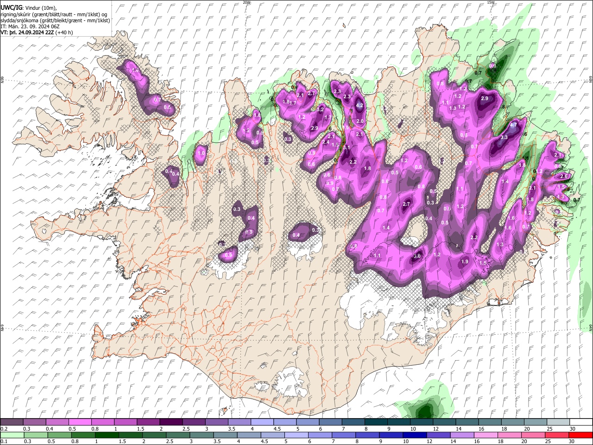Click the valid time 'VT: þri. 24.09.2024 22Z'
This screenshot has width=593, height=445.
(x=27, y=32)
